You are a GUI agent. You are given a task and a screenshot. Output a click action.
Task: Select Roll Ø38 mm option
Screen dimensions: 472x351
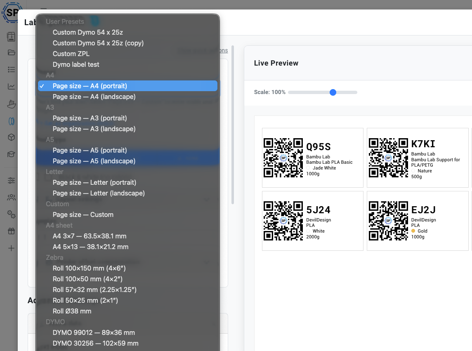click(x=127, y=311)
